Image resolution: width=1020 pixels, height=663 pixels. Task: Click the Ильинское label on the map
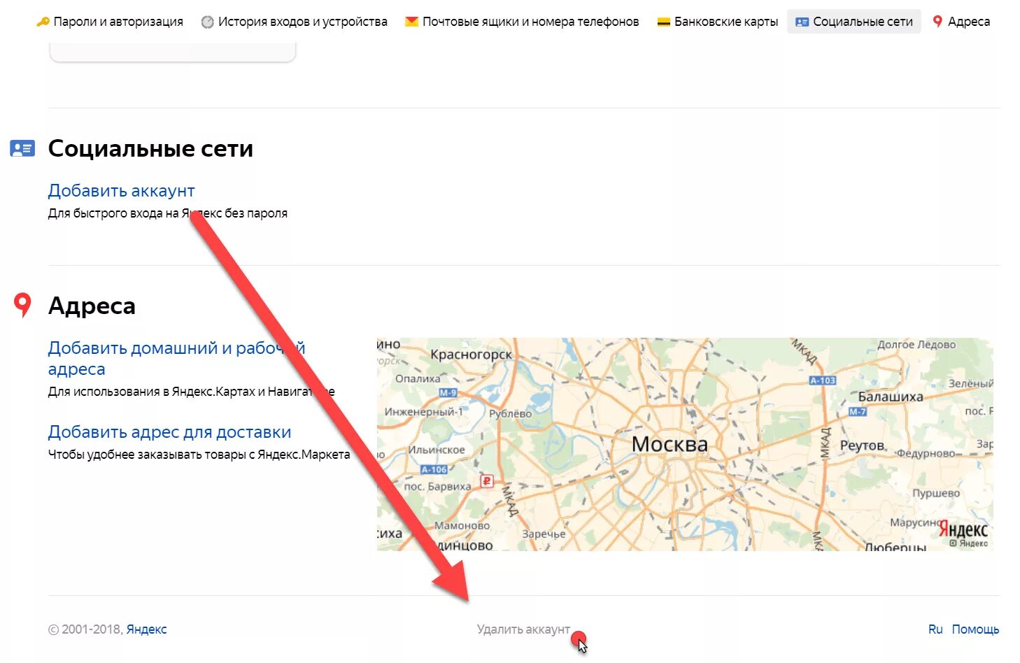pyautogui.click(x=437, y=450)
